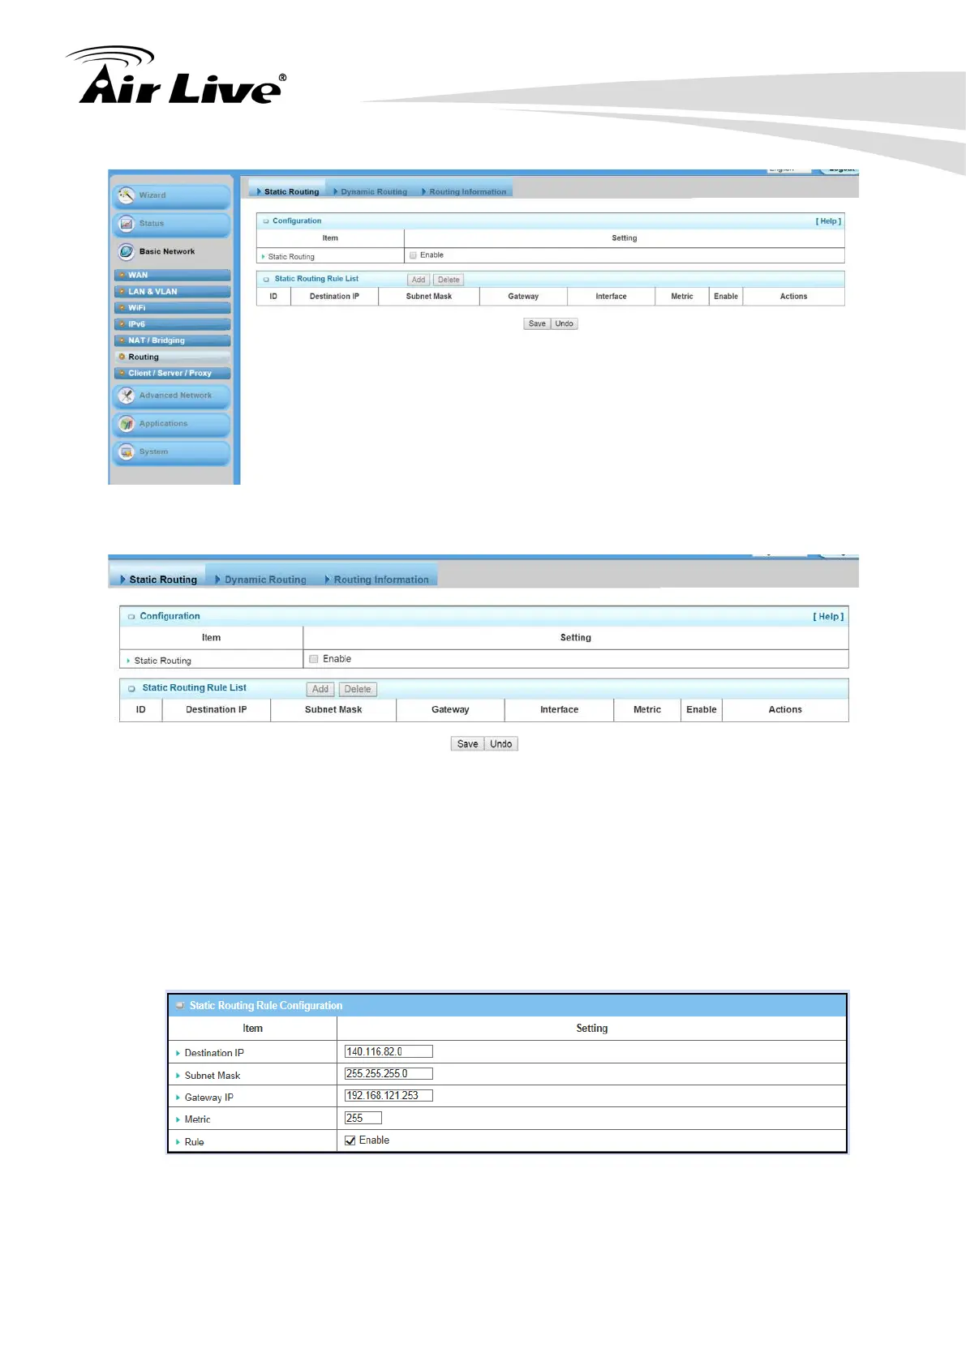Click the enlarged Save button
The width and height of the screenshot is (966, 1365).
click(x=467, y=744)
